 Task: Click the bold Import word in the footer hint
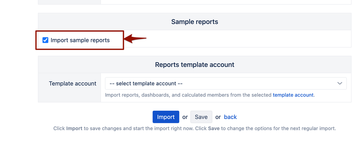pyautogui.click(x=74, y=128)
